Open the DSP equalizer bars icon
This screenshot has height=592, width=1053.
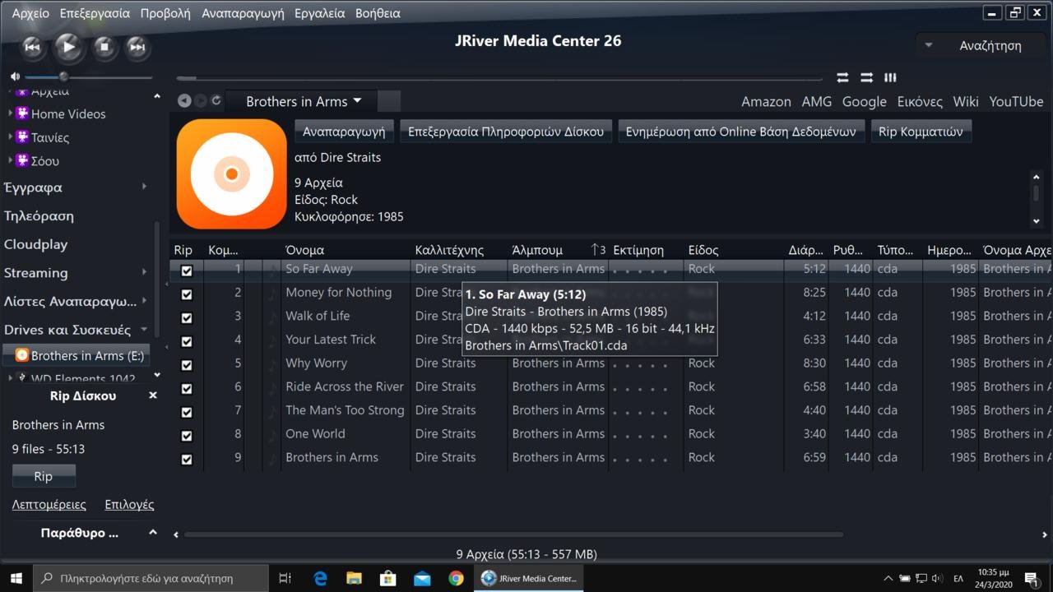pyautogui.click(x=890, y=77)
